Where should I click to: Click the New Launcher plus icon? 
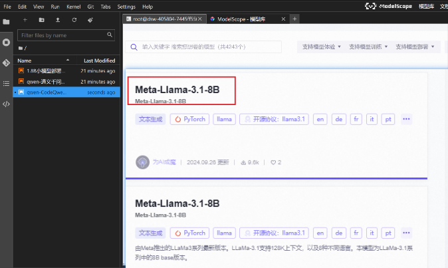point(25,20)
